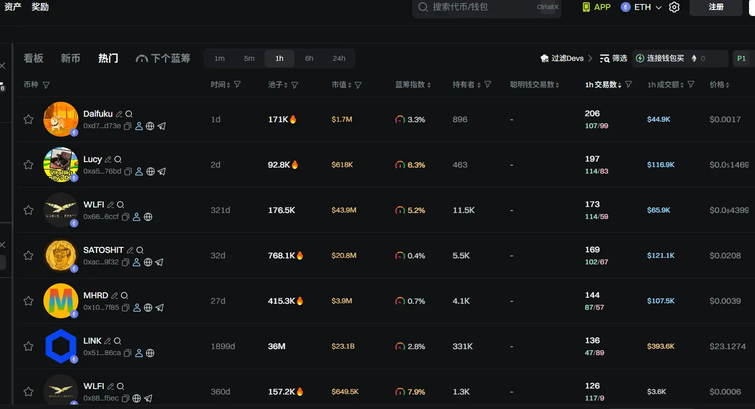Screen dimensions: 755x409
Task: Open the ETH chain selector dropdown
Action: pos(641,7)
